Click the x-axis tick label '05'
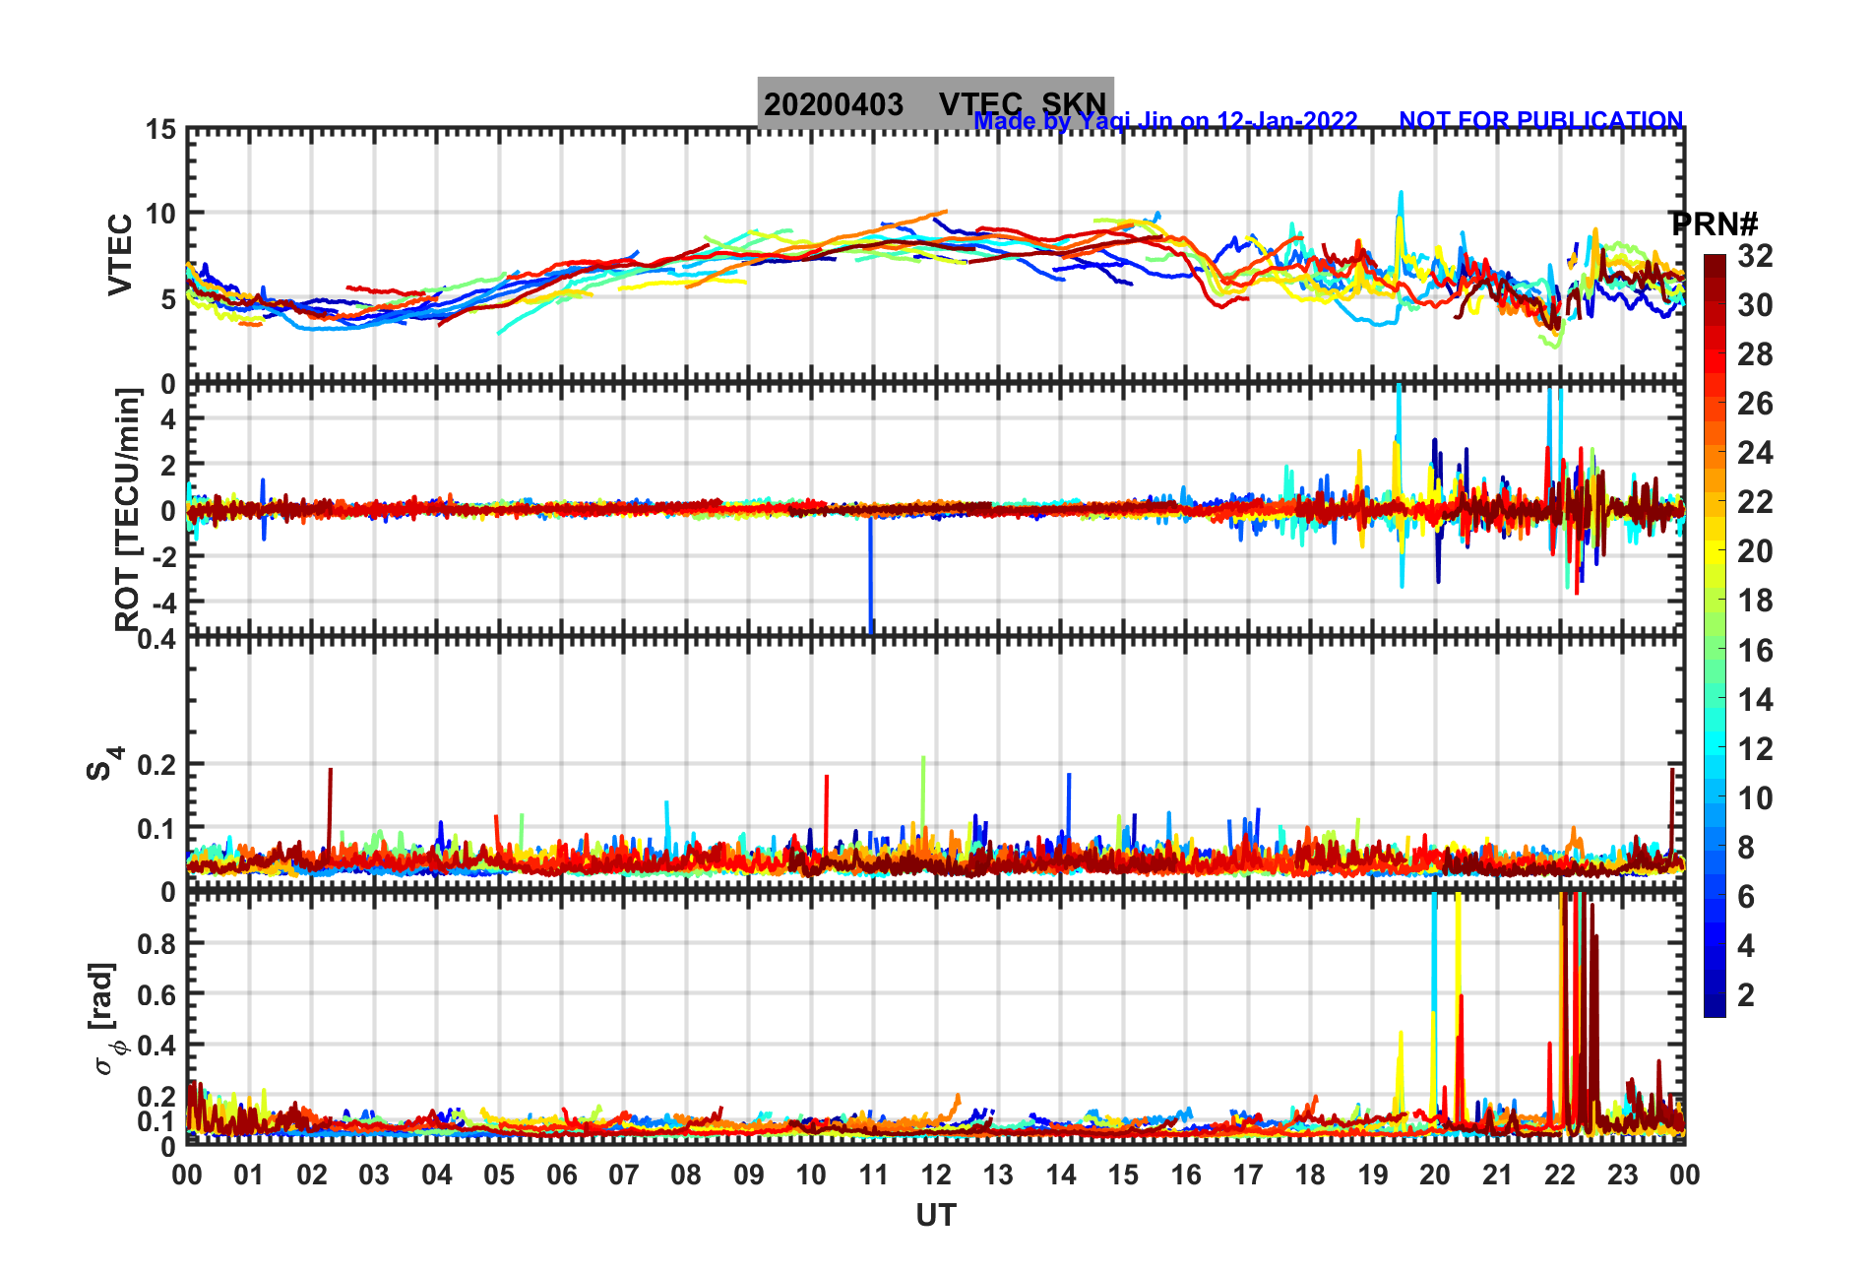Viewport: 1872px width, 1272px height. pos(499,1175)
